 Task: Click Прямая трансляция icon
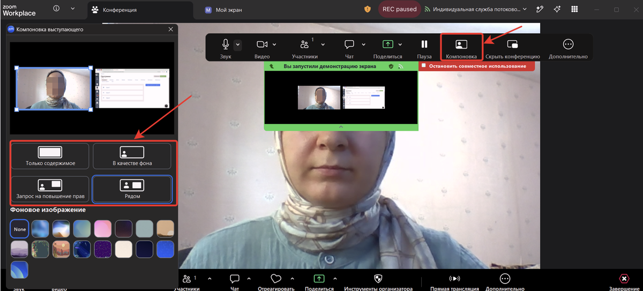[454, 279]
